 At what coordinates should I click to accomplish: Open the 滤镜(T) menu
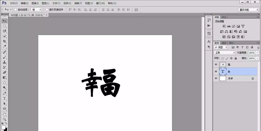[x=78, y=3]
